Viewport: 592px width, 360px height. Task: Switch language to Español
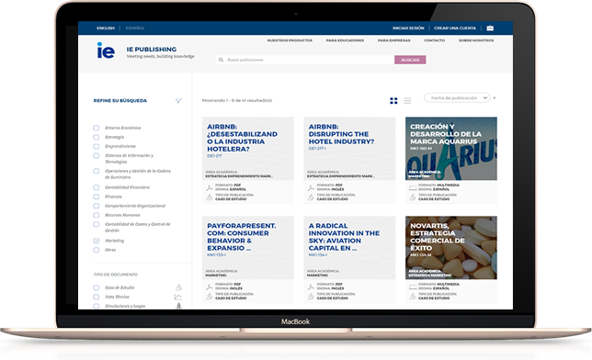(x=135, y=28)
